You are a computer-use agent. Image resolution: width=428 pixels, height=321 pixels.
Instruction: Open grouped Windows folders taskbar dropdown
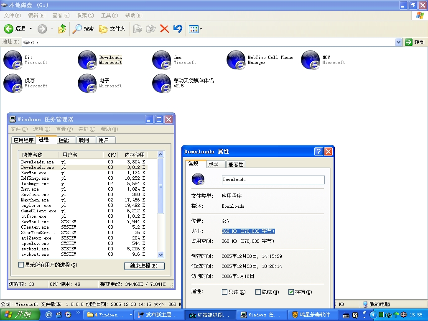[131, 315]
